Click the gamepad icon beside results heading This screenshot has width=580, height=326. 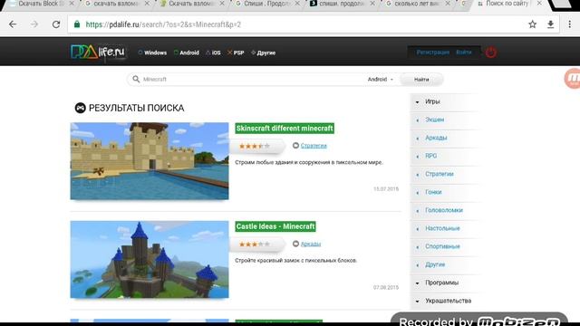coord(81,108)
